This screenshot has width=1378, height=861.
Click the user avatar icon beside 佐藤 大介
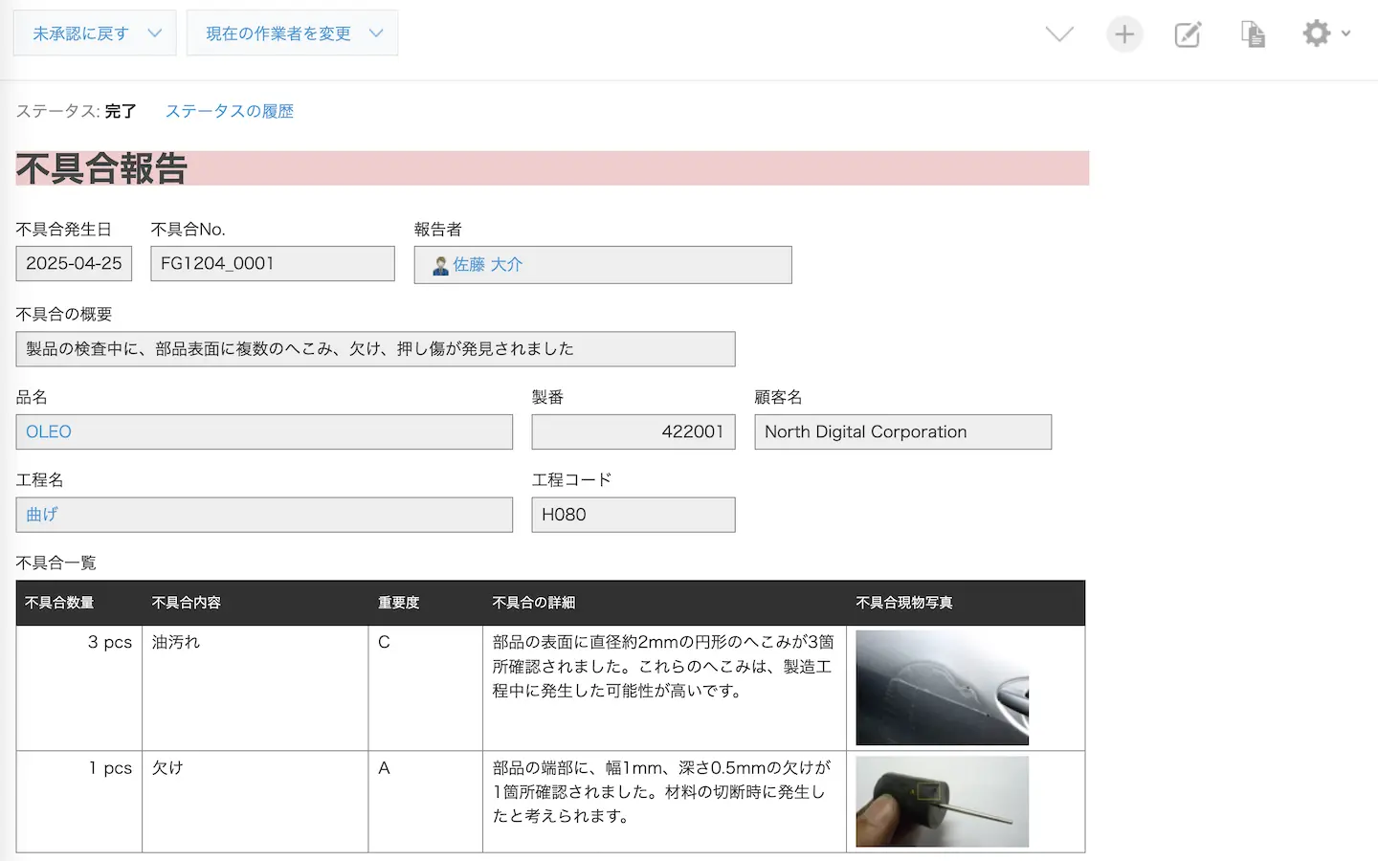[440, 266]
